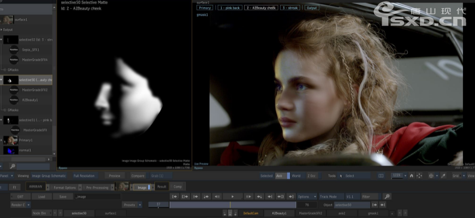Click the Compare button
This screenshot has height=218, width=475.
pos(138,176)
